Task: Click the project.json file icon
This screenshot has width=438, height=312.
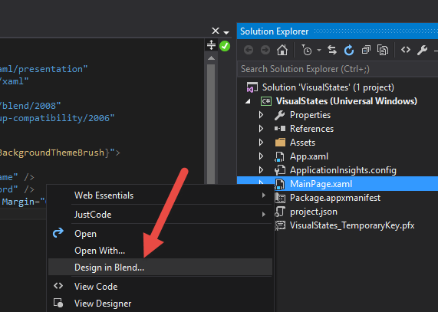Action: (280, 212)
